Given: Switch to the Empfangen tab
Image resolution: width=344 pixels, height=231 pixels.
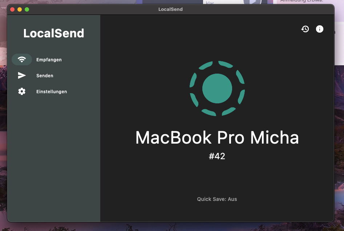Looking at the screenshot, I should click(x=49, y=60).
